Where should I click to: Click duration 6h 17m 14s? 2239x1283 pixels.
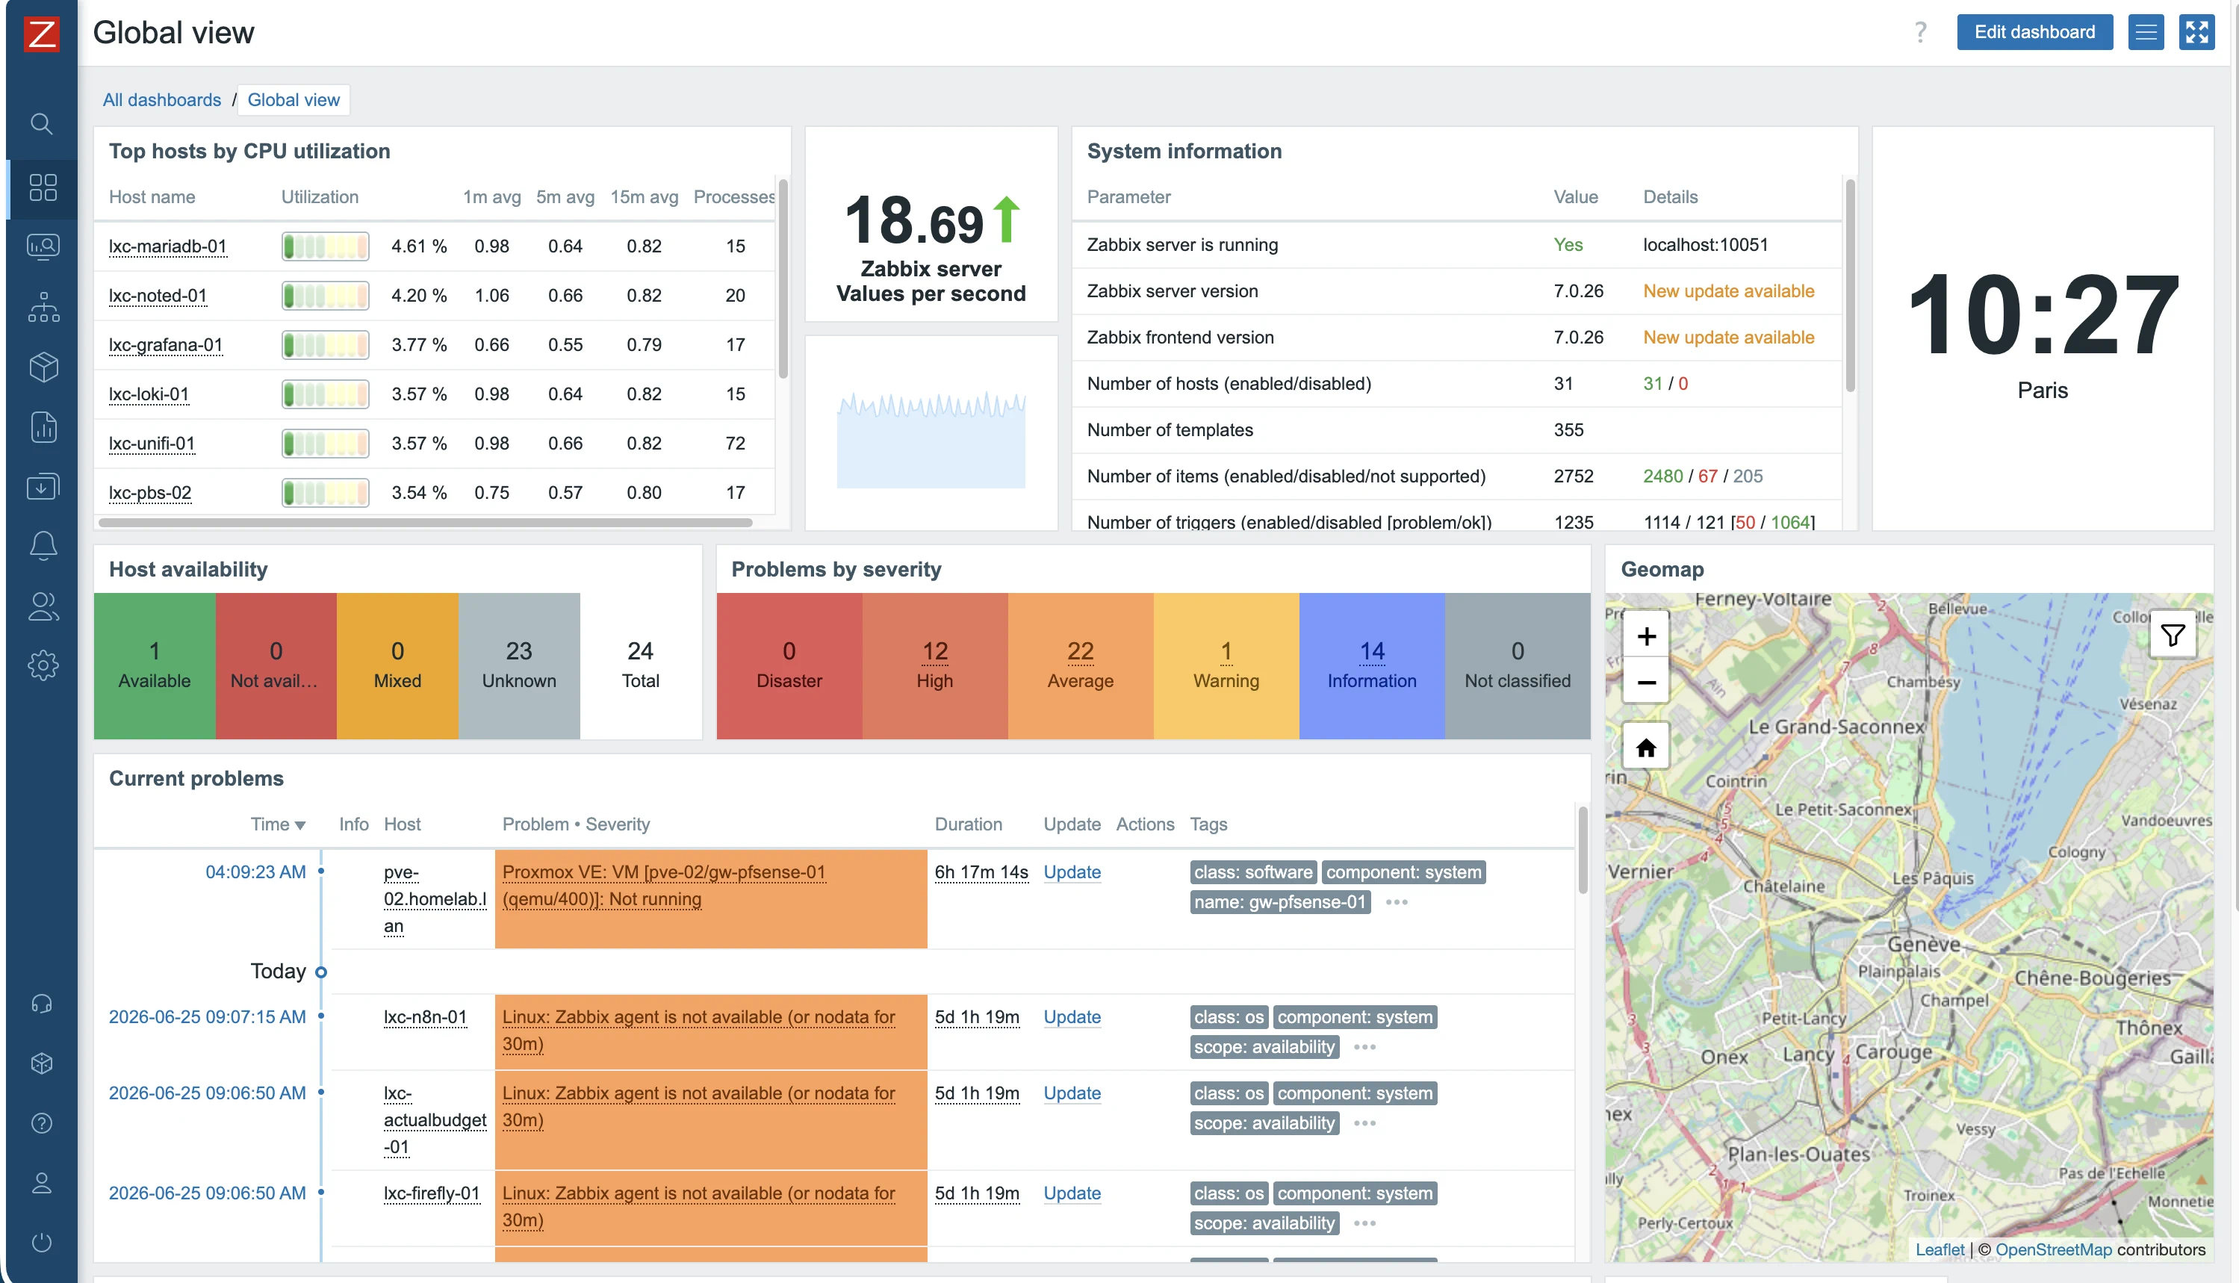(x=981, y=872)
